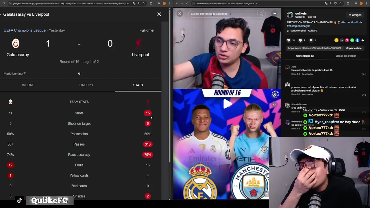This screenshot has width=370, height=208.
Task: Click the Liverpool shots value 15
Action: coord(148,113)
